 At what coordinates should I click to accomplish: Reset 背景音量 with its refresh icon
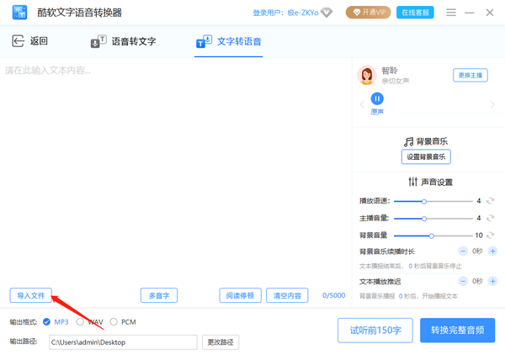[490, 236]
